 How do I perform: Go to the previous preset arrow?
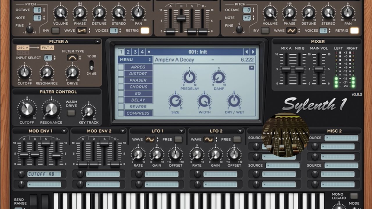click(x=247, y=52)
